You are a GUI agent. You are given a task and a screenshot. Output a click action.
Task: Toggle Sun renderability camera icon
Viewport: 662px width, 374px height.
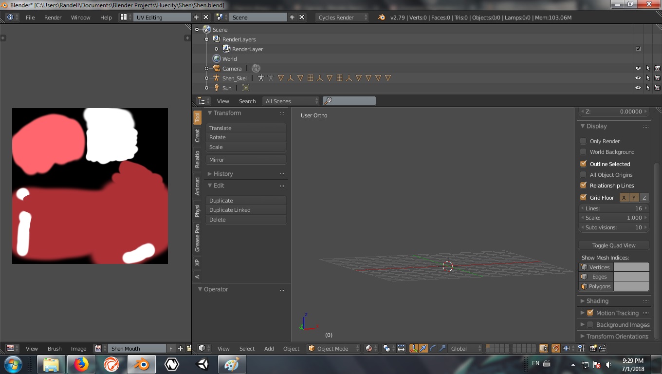pyautogui.click(x=657, y=88)
